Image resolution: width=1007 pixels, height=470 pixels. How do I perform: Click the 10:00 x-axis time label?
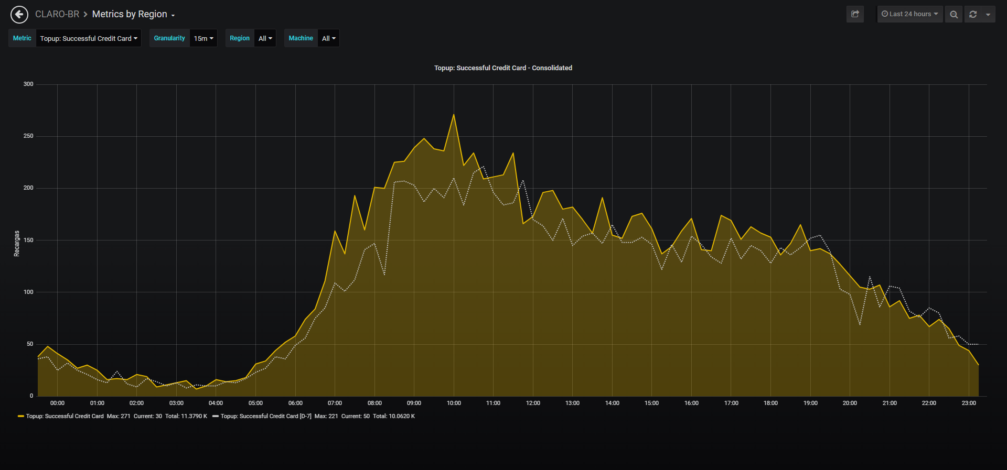(454, 403)
